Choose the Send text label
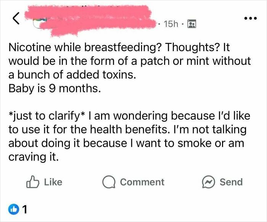The width and height of the screenshot is (267, 222). [x=231, y=182]
